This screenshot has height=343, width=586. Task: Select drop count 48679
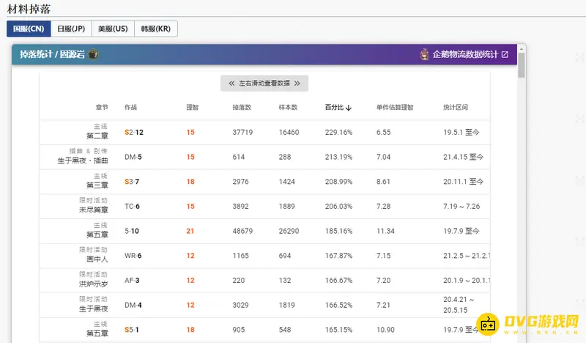[242, 231]
